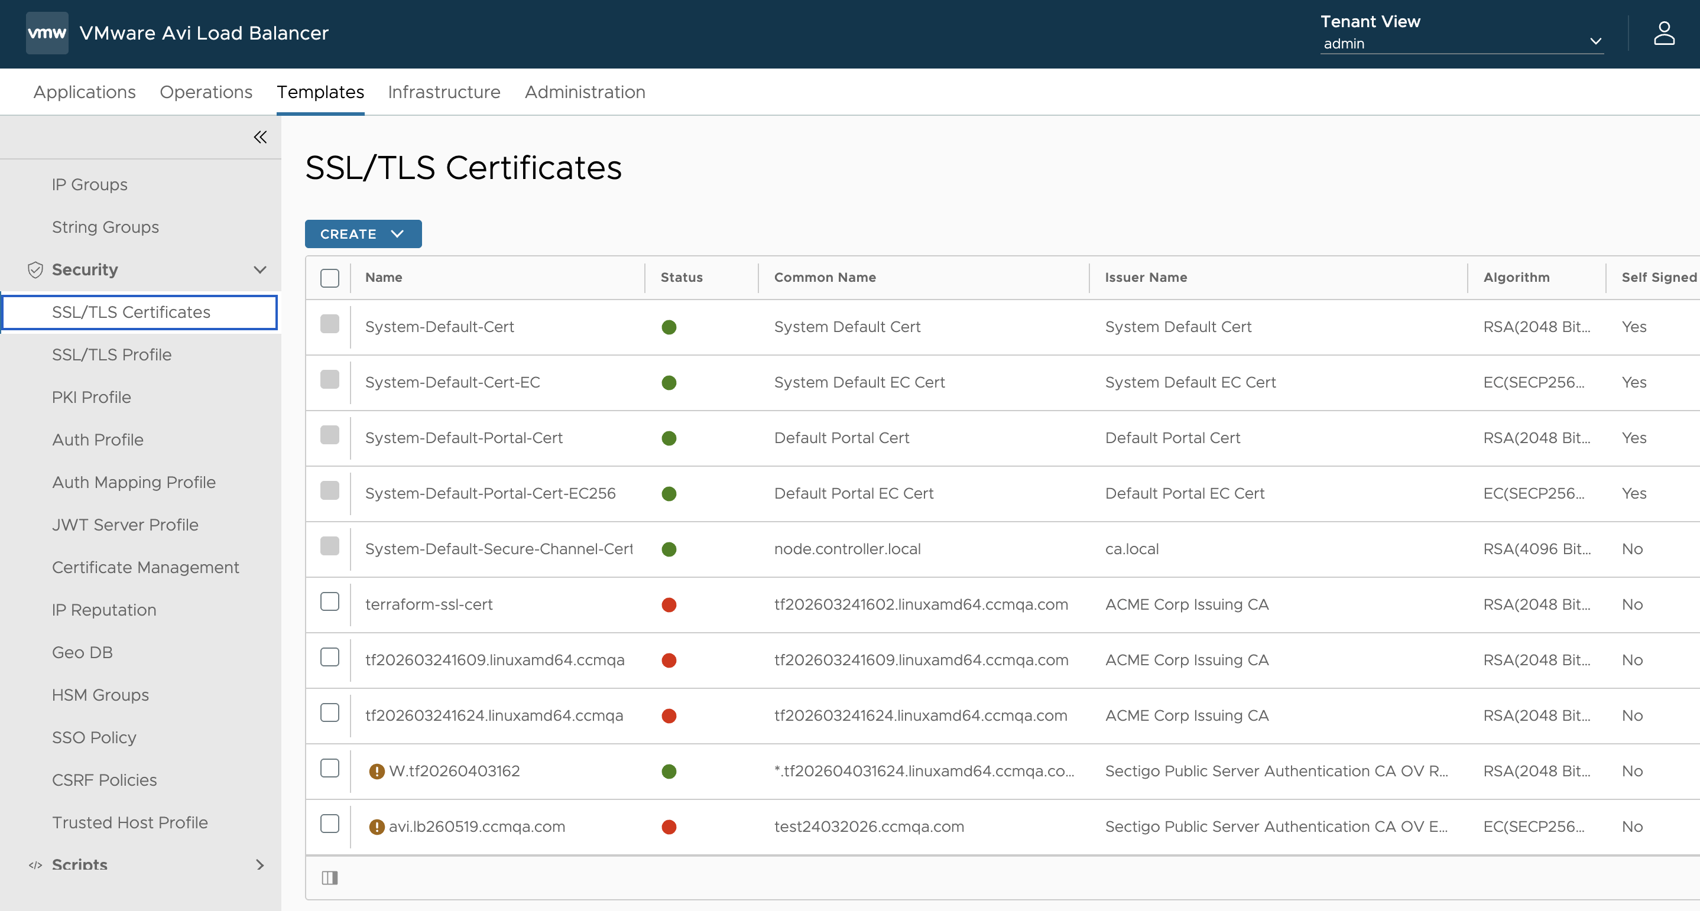Open Certificate Management in sidebar

(145, 567)
